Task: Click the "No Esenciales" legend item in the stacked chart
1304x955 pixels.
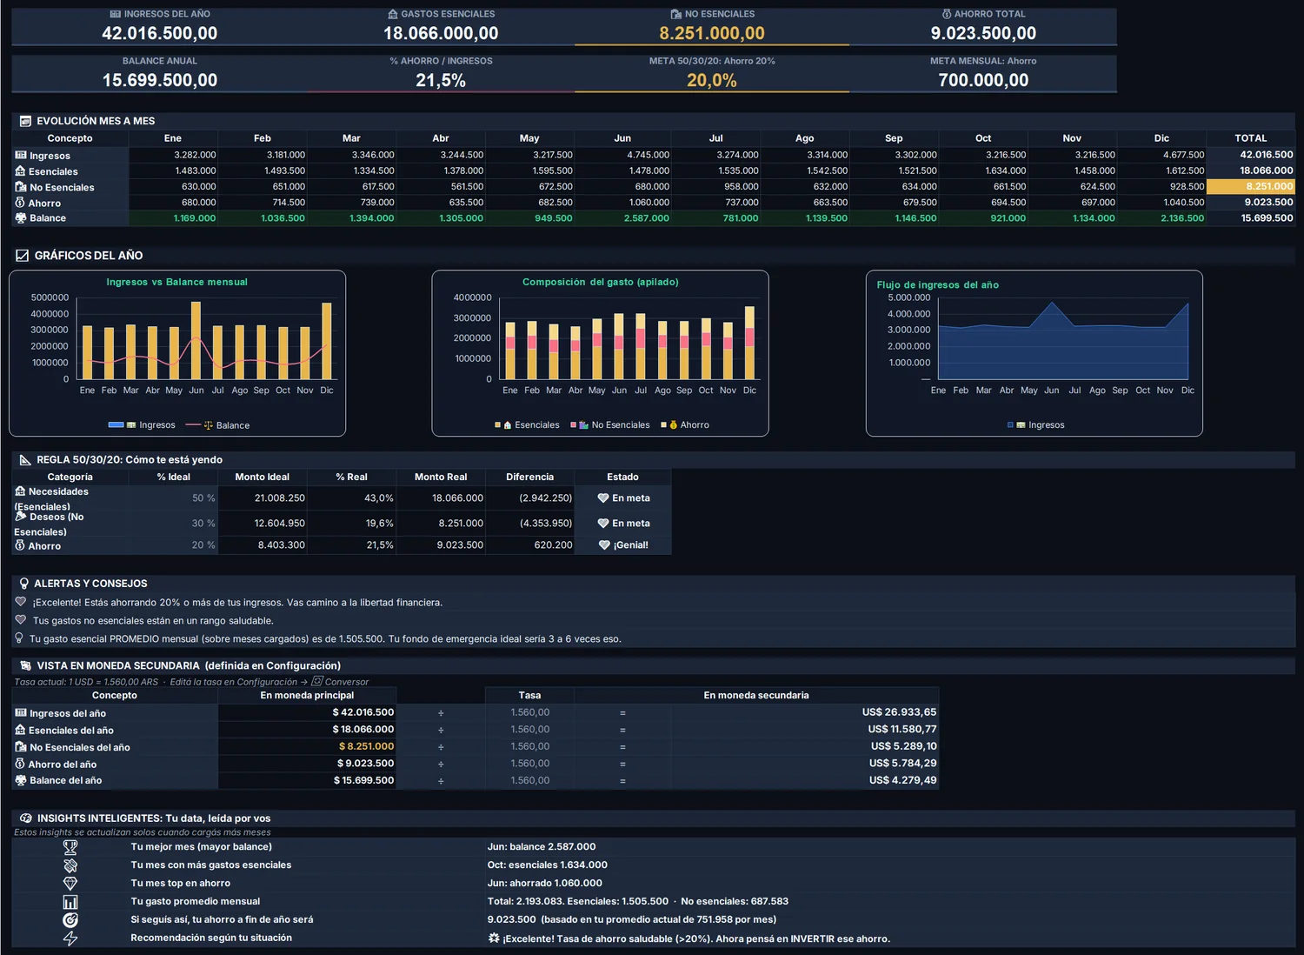Action: pyautogui.click(x=610, y=425)
